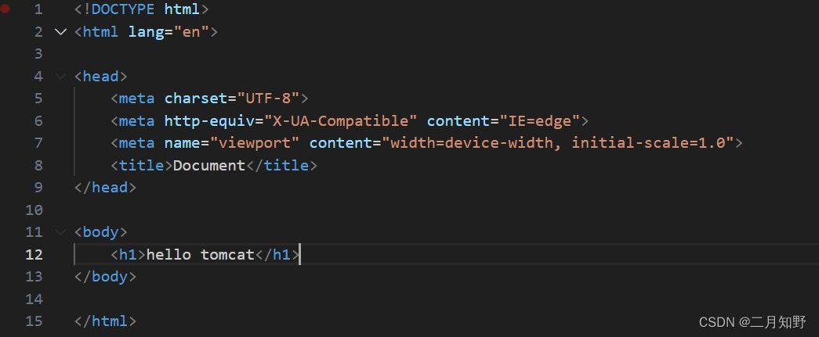Click line number 5 in gutter

click(38, 99)
